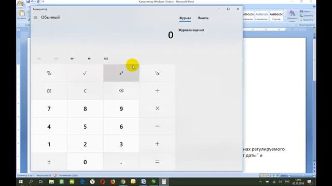Click the calculator display showing 0

tap(171, 35)
